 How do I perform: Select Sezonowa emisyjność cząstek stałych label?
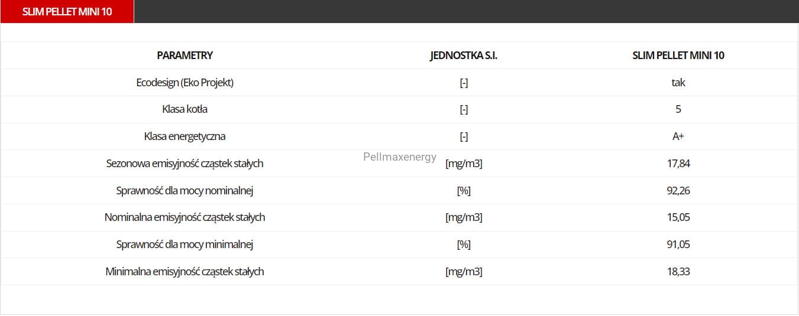click(185, 164)
